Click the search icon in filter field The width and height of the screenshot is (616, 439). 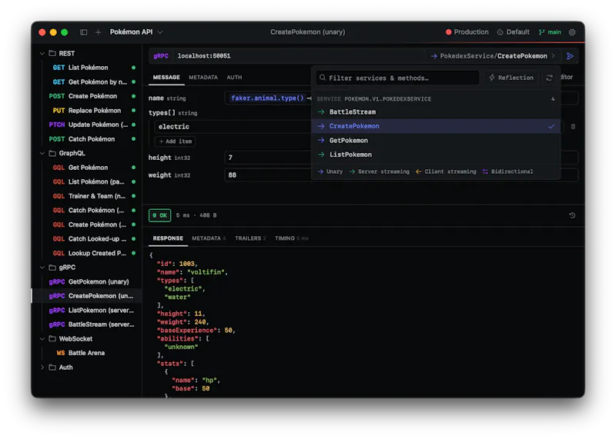[x=323, y=78]
